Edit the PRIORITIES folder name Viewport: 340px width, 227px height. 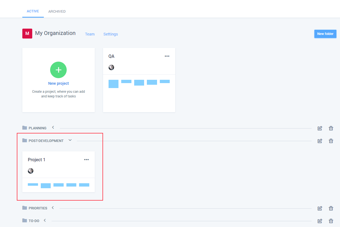pyautogui.click(x=320, y=208)
